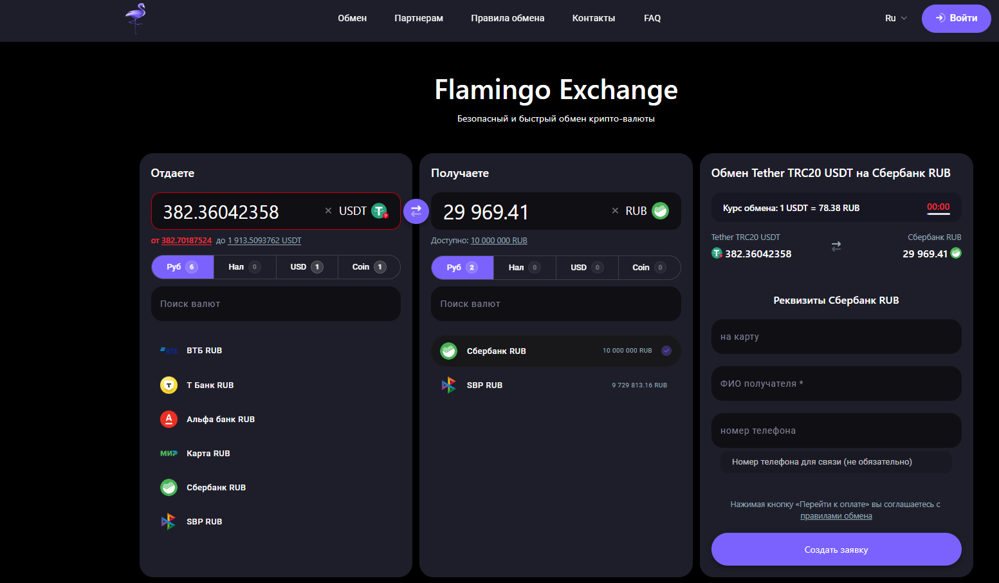
Task: Select SBP RUB in the give list
Action: click(x=276, y=521)
